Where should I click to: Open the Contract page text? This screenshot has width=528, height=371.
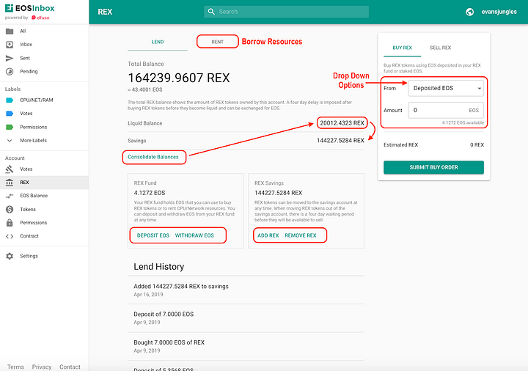pos(29,236)
